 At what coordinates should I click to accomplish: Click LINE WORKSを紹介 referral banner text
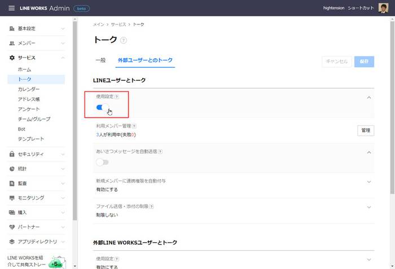[x=27, y=261]
